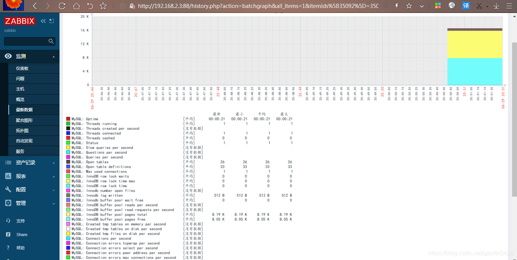Viewport: 517px width, 260px height.
Task: Bookmark page with star icon left of address
Action: 103,6
